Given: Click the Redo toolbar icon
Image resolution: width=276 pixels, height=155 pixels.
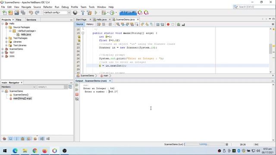Looking at the screenshot, I should (37, 12).
